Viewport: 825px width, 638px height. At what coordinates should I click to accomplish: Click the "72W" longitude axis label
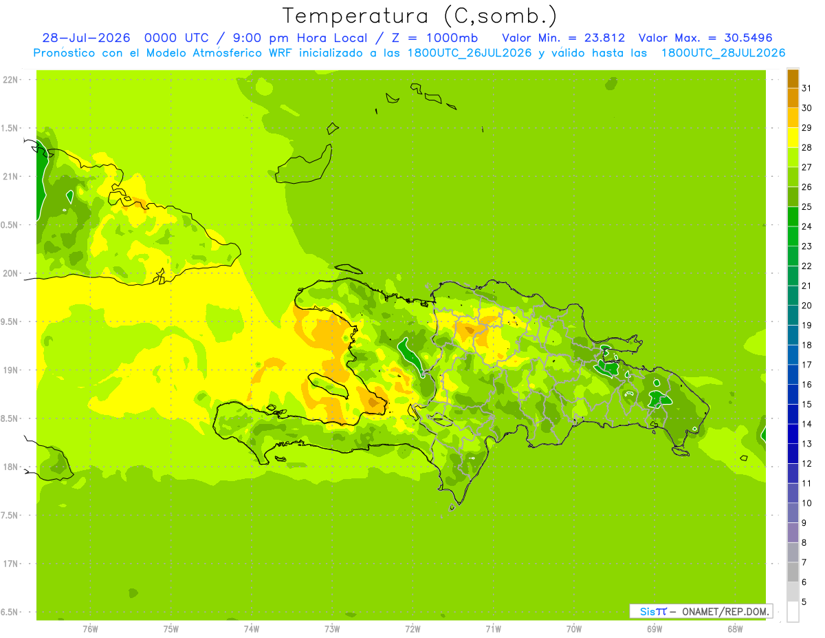coord(412,629)
